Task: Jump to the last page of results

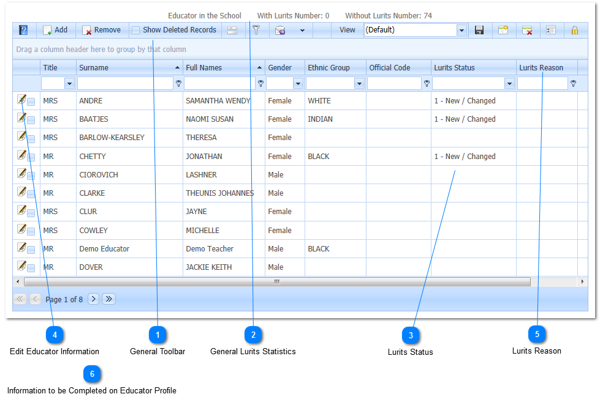Action: pos(109,299)
